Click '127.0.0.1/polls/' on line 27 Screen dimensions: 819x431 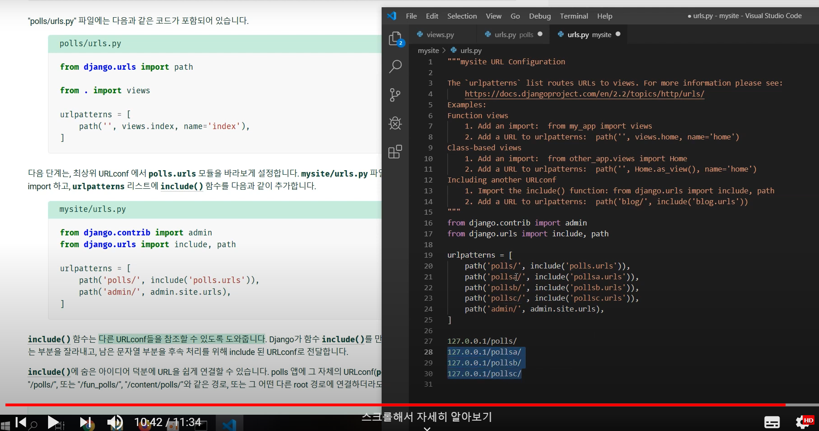(482, 341)
